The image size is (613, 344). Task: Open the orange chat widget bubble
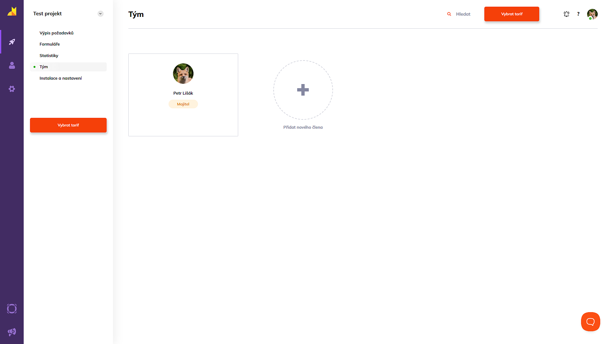pos(590,322)
